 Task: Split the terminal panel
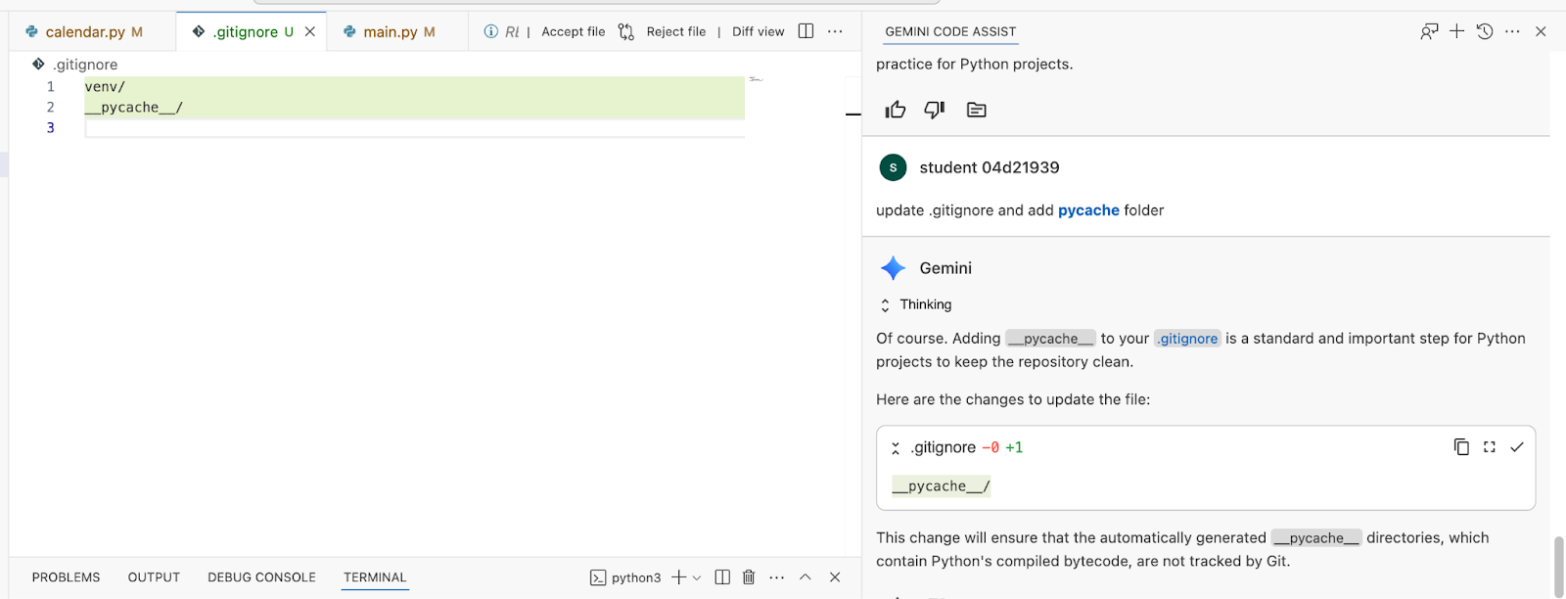(x=722, y=577)
